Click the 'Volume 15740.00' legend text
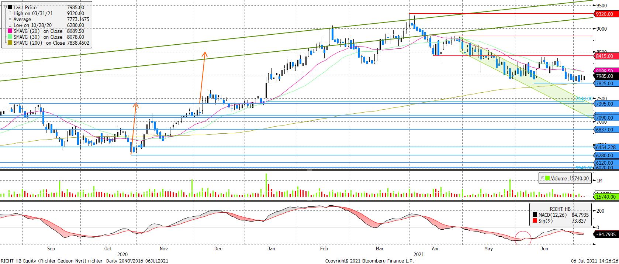The height and width of the screenshot is (264, 619). click(x=570, y=178)
